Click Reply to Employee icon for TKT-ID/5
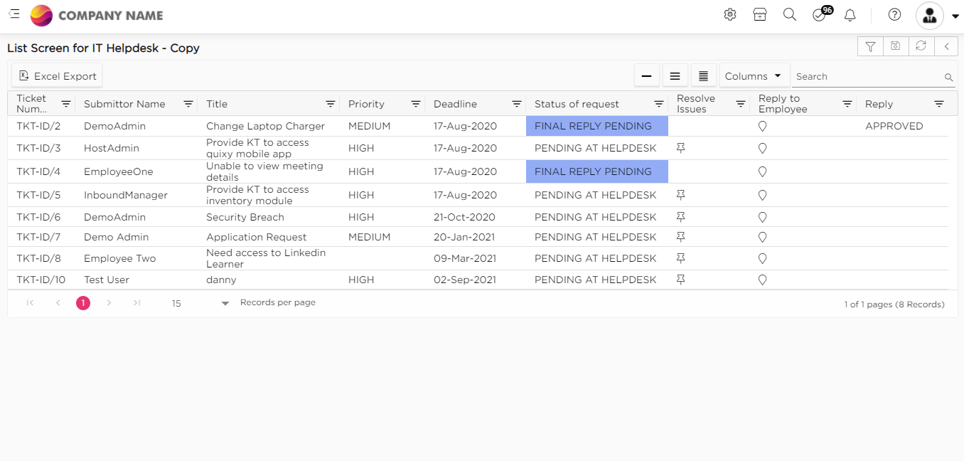The height and width of the screenshot is (461, 964). [763, 196]
